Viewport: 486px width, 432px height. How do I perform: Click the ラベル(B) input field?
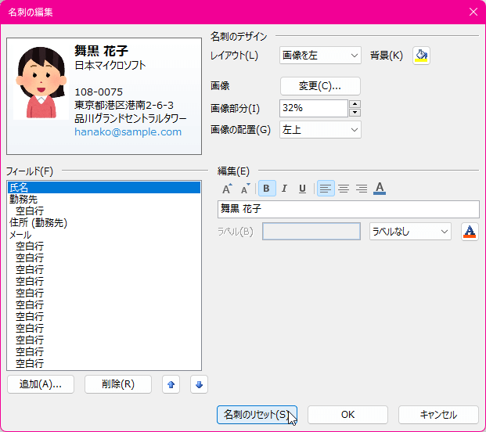click(311, 232)
